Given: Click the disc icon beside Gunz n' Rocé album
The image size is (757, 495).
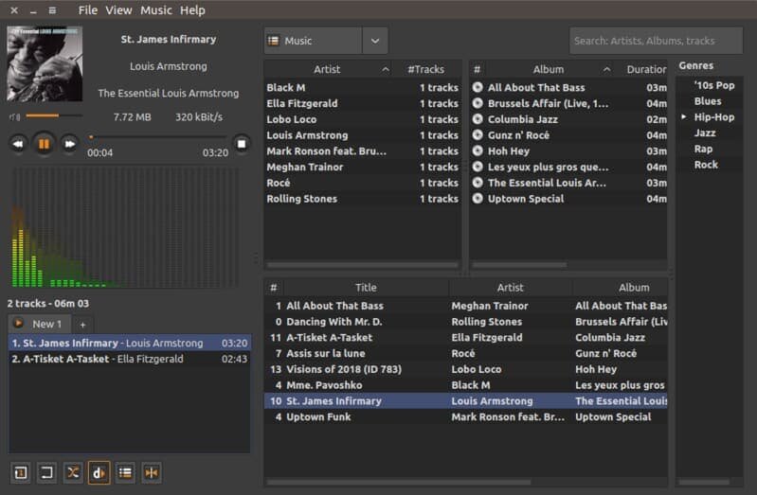Looking at the screenshot, I should pyautogui.click(x=478, y=135).
